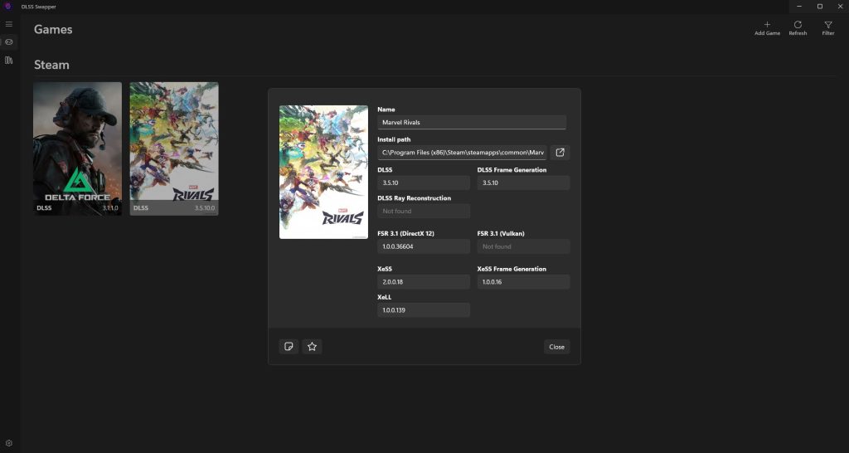Screen dimensions: 849x453
Task: Click the notes icon in dialog
Action: (x=289, y=347)
